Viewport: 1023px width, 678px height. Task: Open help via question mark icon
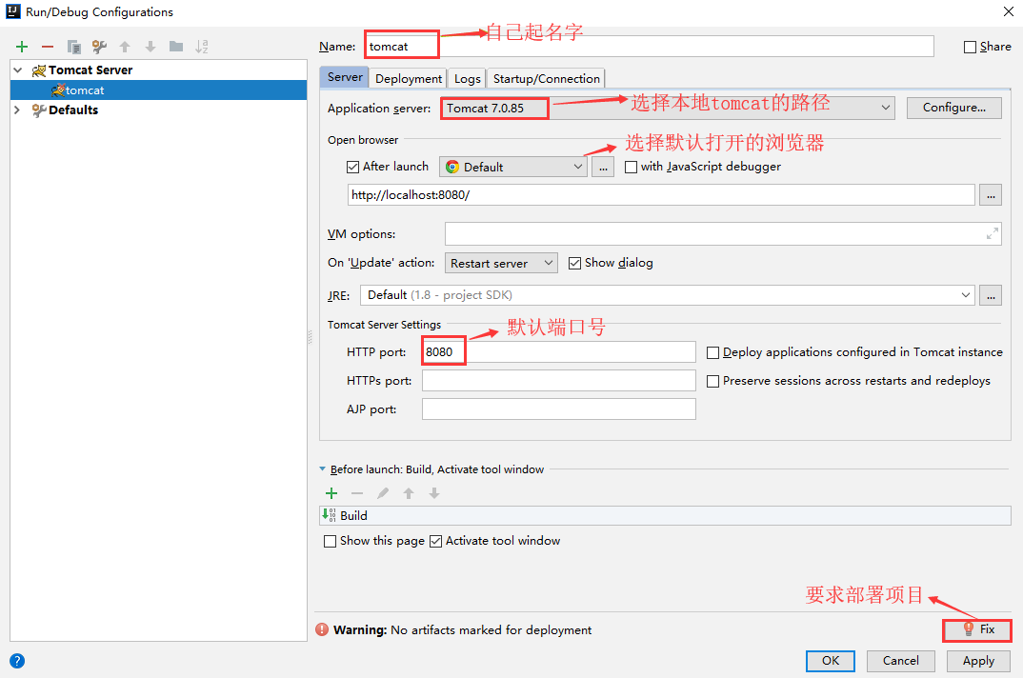click(x=17, y=661)
